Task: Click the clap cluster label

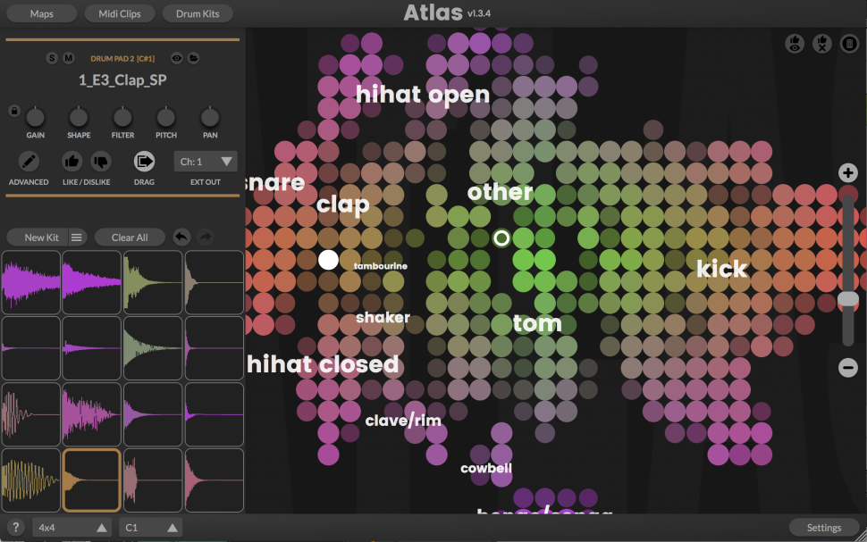Action: click(343, 205)
